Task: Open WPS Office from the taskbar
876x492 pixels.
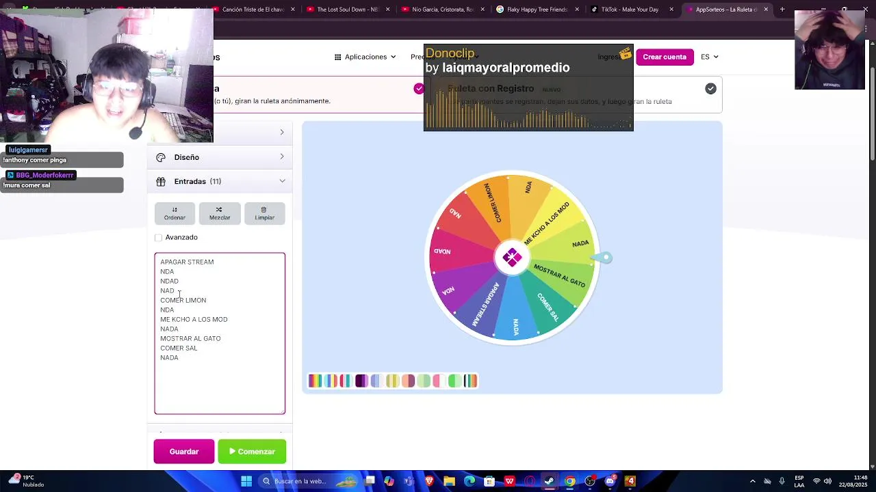Action: point(509,481)
